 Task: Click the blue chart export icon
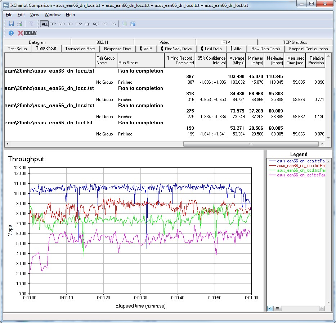point(133,24)
